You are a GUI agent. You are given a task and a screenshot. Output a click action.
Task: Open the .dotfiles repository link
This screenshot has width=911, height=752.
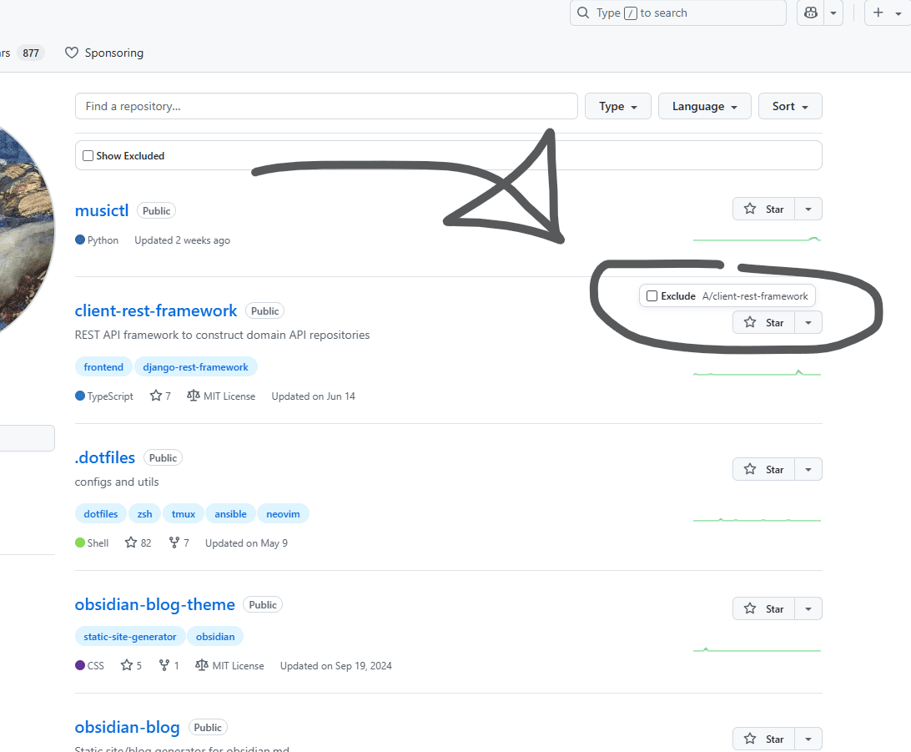(104, 458)
